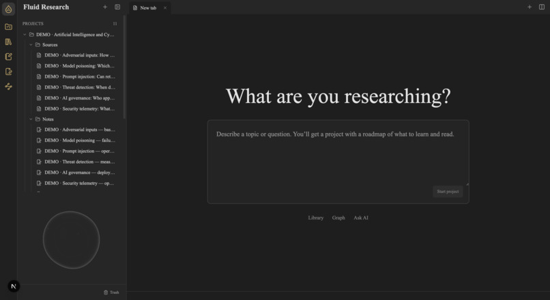This screenshot has width=550, height=300.
Task: Close the New tab tab
Action: tap(165, 7)
